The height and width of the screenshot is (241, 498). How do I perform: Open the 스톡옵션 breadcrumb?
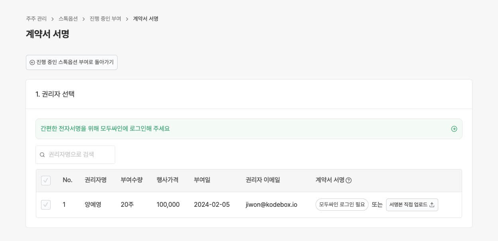pos(68,19)
